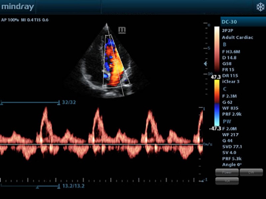Open the B mode parameter section
266x199 pixels.
pos(224,44)
